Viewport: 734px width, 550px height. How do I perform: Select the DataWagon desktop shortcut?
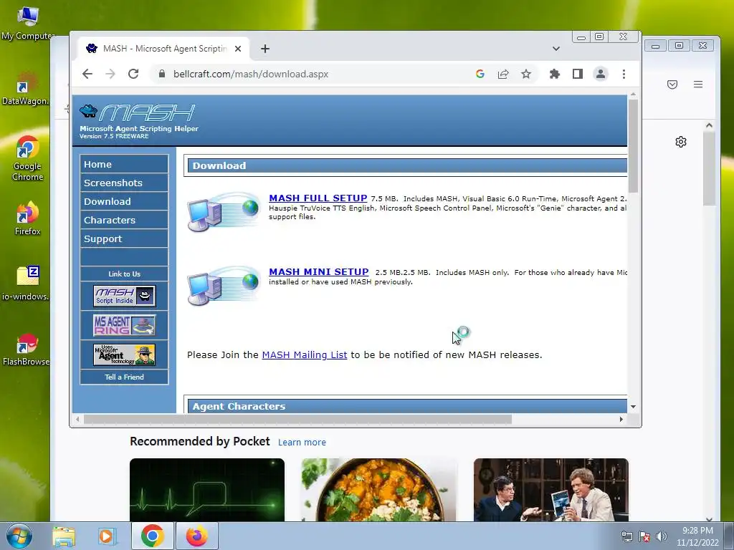27,88
